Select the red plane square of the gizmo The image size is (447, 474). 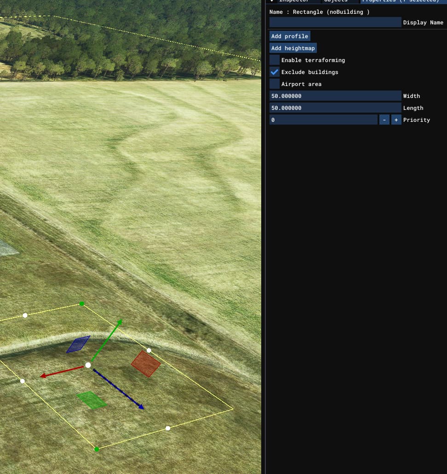[146, 364]
